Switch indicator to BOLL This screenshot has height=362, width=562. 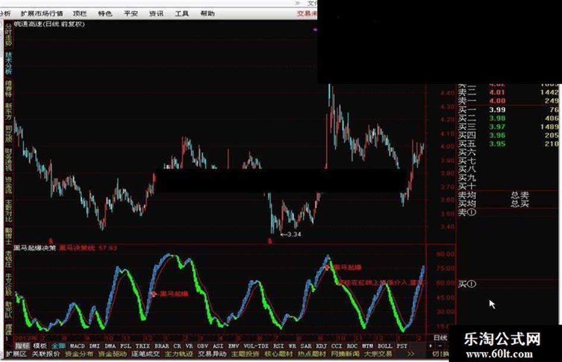(x=385, y=346)
